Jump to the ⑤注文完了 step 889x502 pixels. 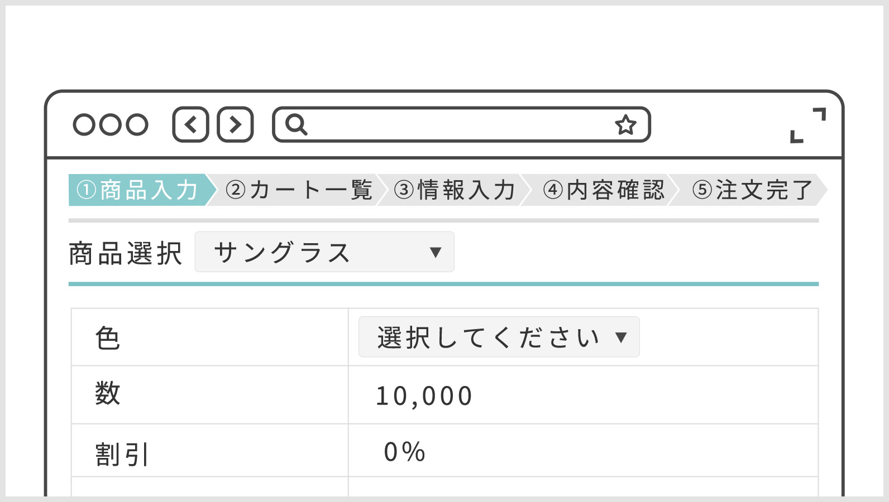pos(752,190)
